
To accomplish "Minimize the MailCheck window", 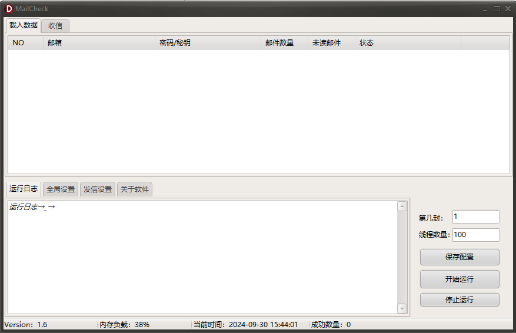I will (485, 9).
